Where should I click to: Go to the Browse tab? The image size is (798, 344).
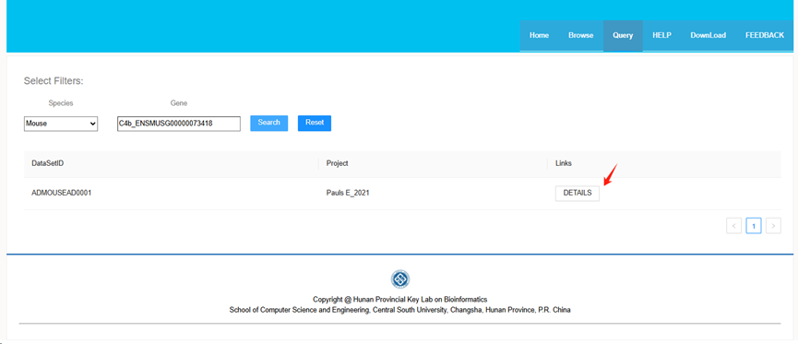click(580, 36)
